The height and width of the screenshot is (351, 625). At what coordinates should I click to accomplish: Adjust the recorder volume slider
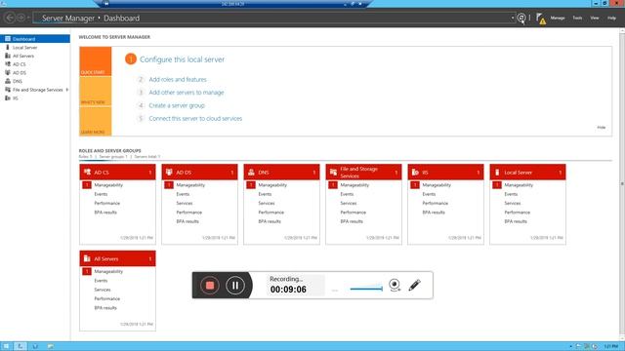(x=366, y=289)
